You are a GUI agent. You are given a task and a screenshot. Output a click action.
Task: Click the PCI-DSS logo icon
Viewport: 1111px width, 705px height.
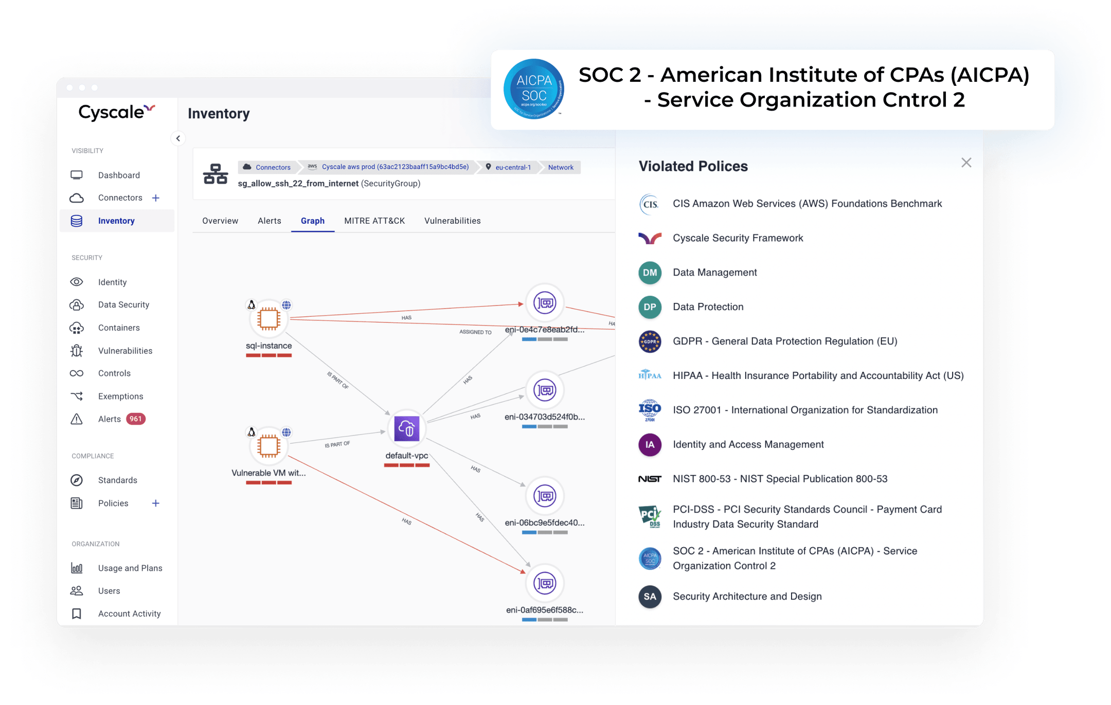650,516
